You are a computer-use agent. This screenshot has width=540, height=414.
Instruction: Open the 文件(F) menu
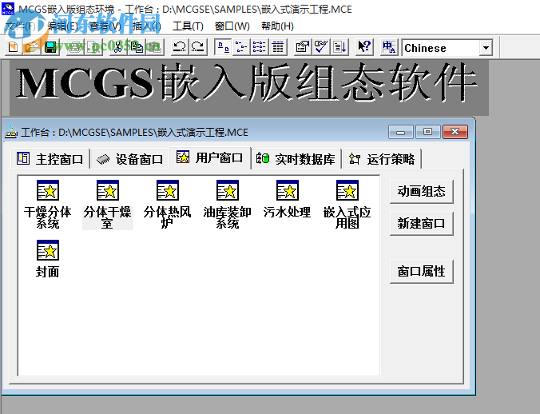click(20, 26)
